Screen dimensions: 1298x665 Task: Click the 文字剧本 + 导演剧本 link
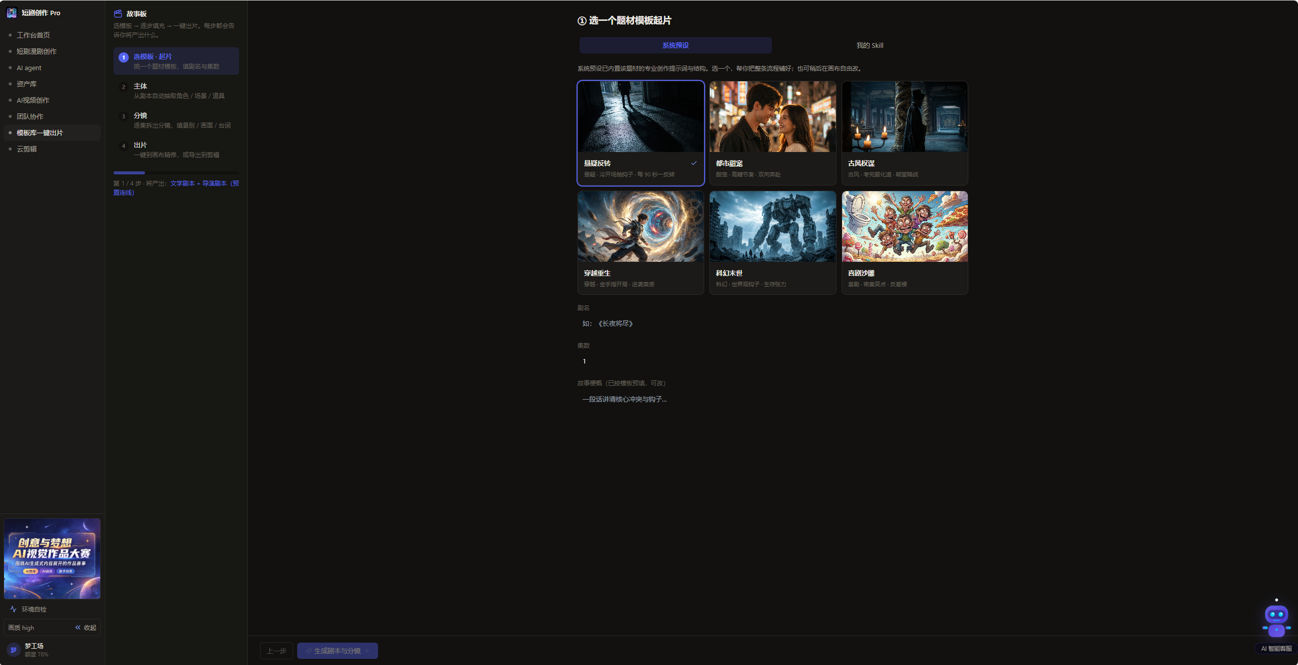[198, 183]
